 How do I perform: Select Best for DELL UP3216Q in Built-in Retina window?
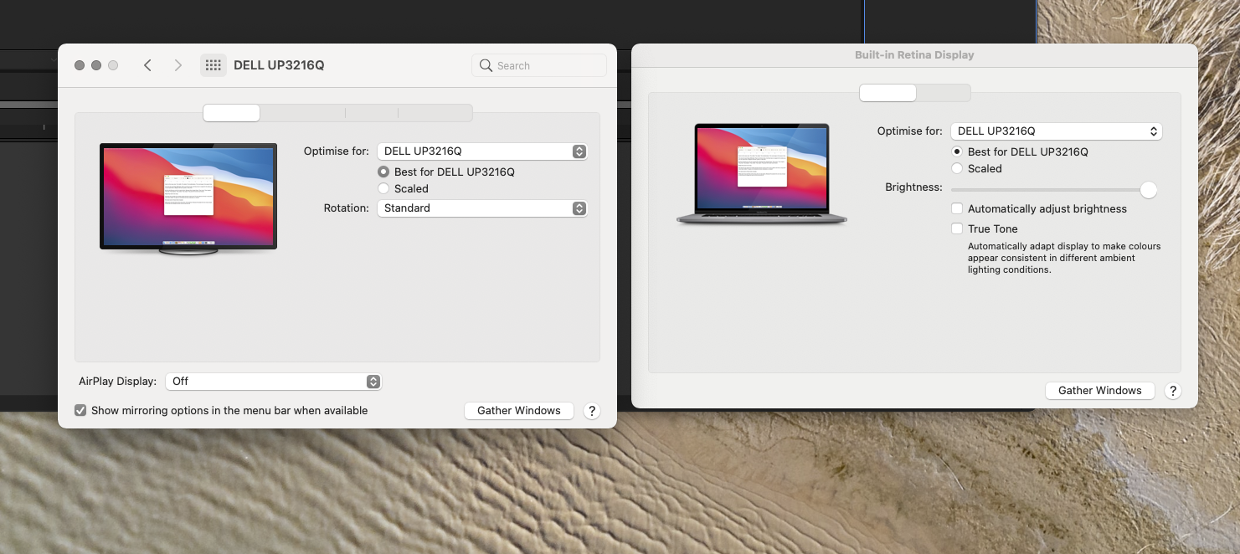pyautogui.click(x=957, y=151)
